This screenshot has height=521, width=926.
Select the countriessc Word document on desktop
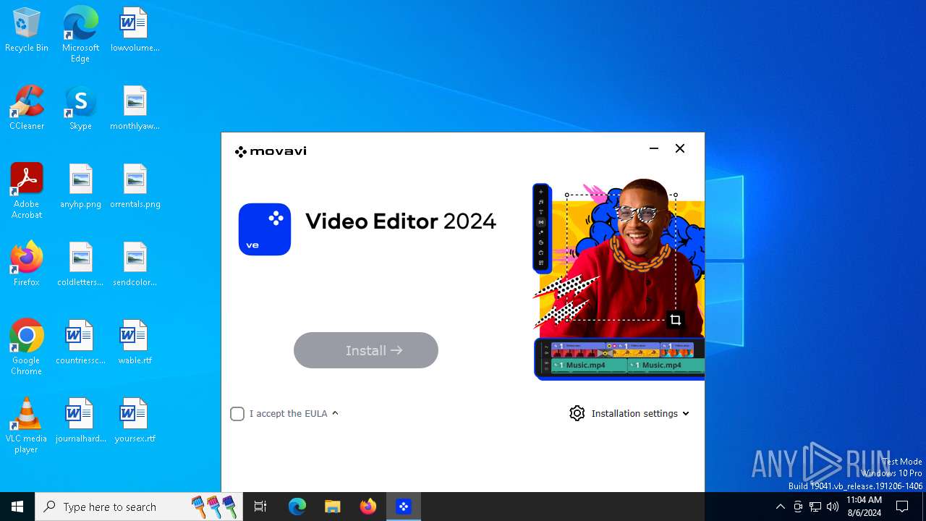80,343
